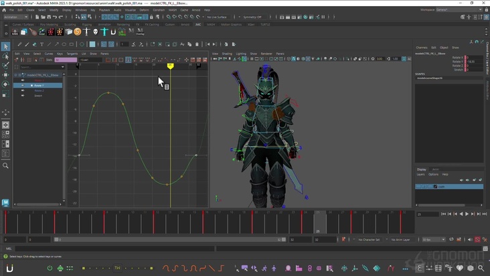Open the Tangents menu in Graph Editor
Image resolution: width=490 pixels, height=276 pixels.
pyautogui.click(x=72, y=54)
